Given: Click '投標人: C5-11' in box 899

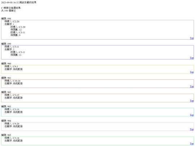Looking at the screenshot, I should tap(18, 52).
